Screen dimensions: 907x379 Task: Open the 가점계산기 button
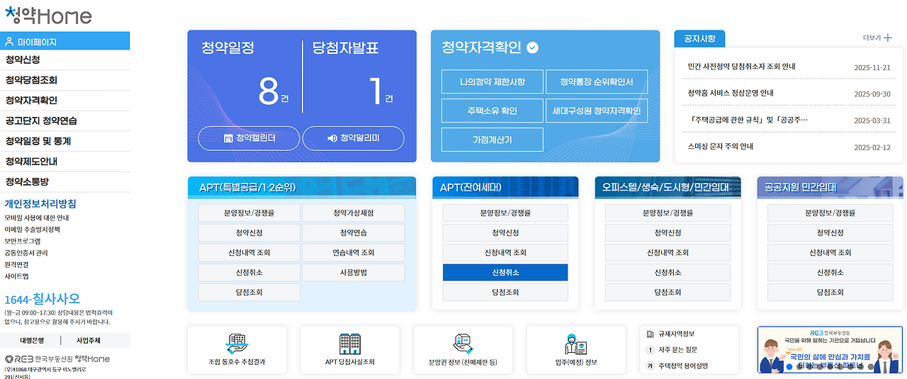[492, 140]
